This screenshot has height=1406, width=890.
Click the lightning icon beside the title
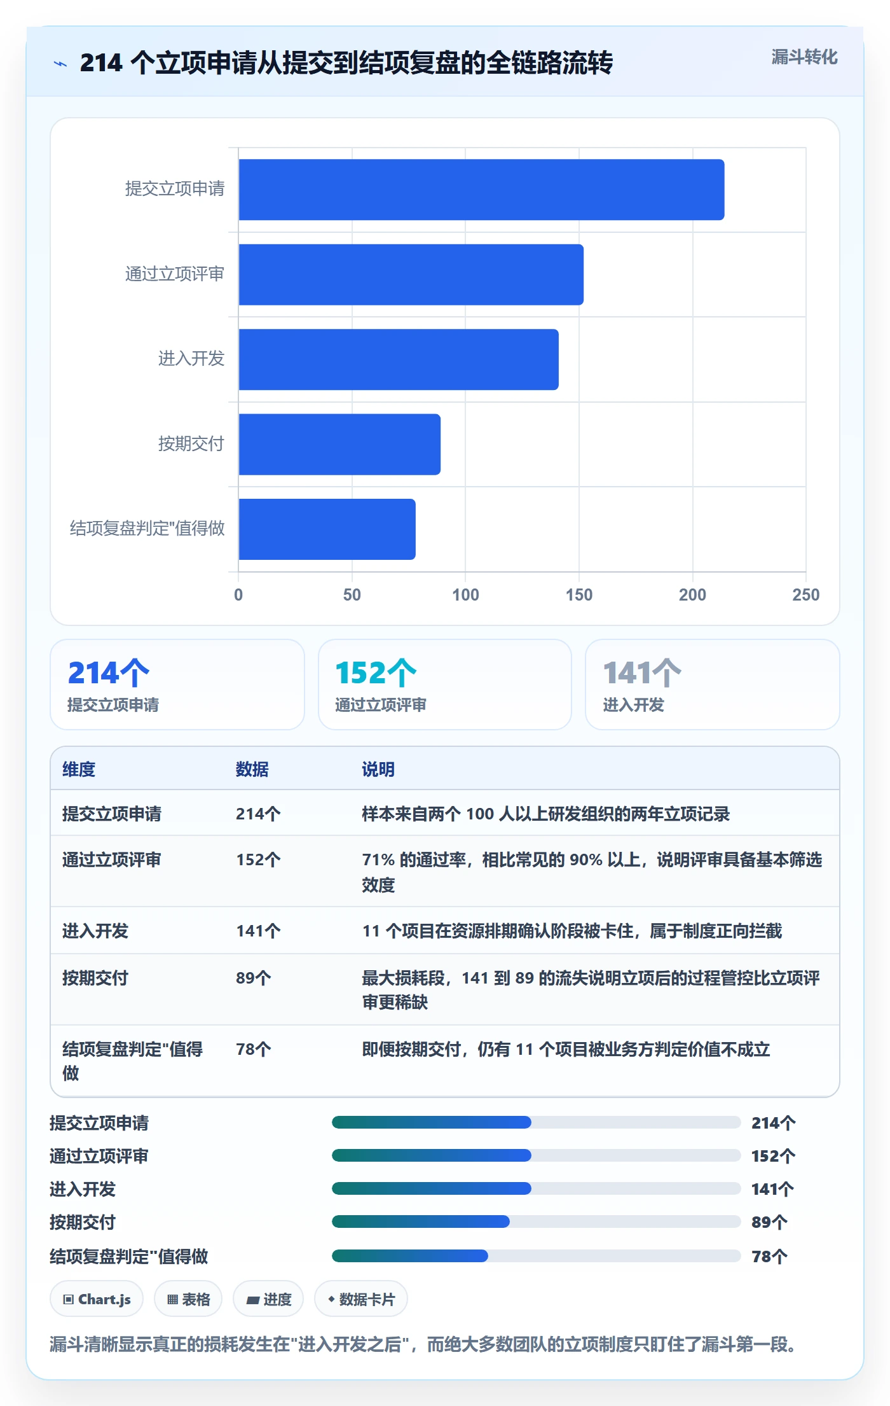[x=60, y=64]
